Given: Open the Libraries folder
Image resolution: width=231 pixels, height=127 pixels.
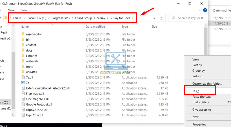Looking at the screenshot, I should [31, 56].
